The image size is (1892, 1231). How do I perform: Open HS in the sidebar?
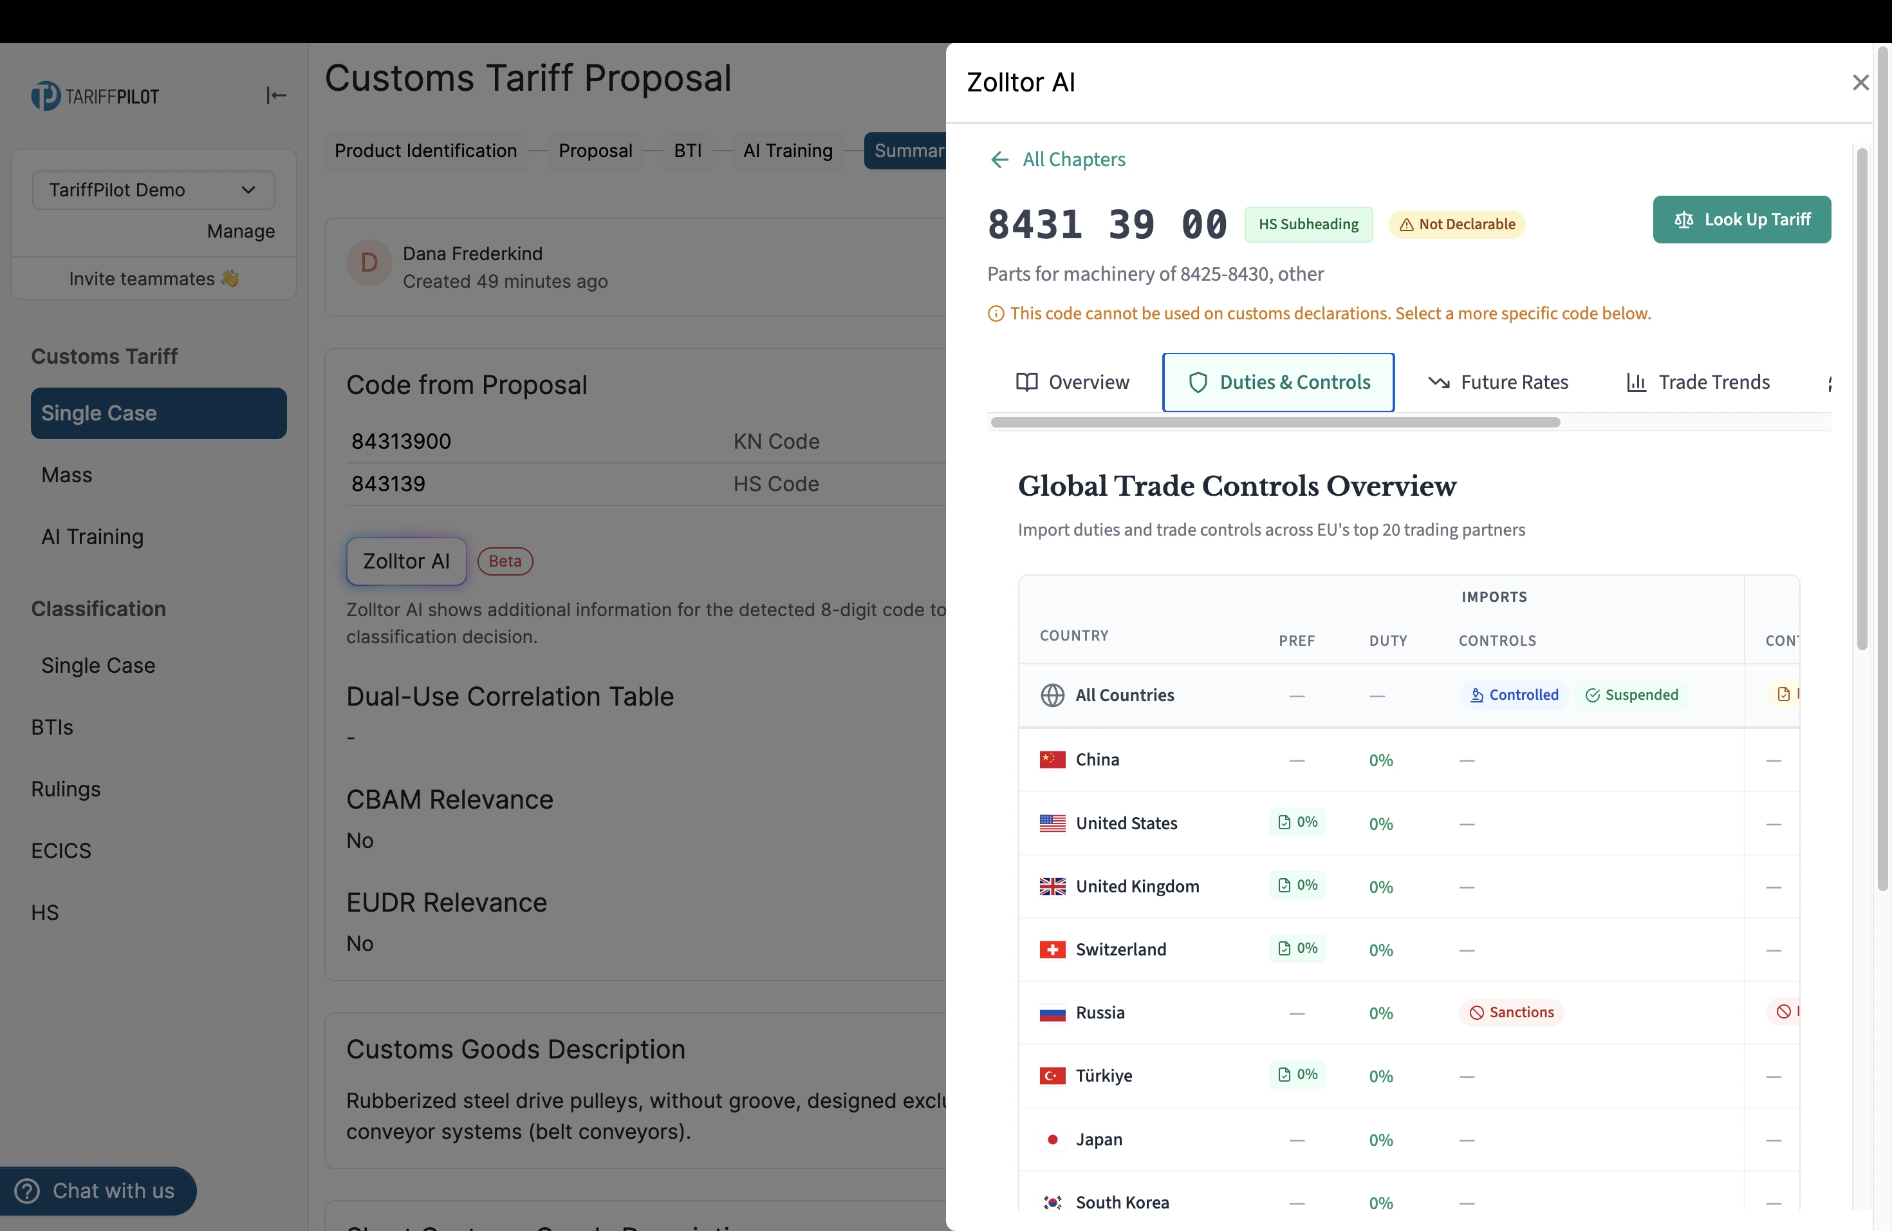[45, 912]
